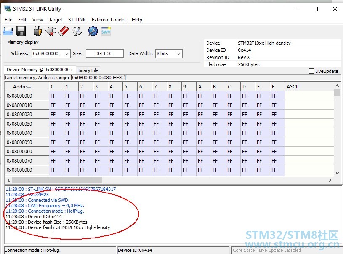Click the horizontal scroll right arrow
The height and width of the screenshot is (254, 343).
click(x=330, y=180)
